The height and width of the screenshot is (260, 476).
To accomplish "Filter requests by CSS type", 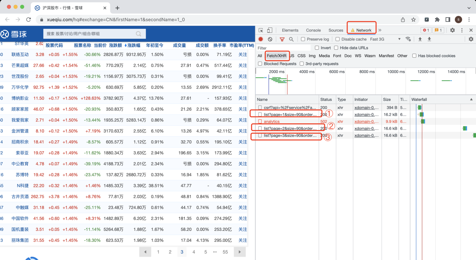I will 301,56.
